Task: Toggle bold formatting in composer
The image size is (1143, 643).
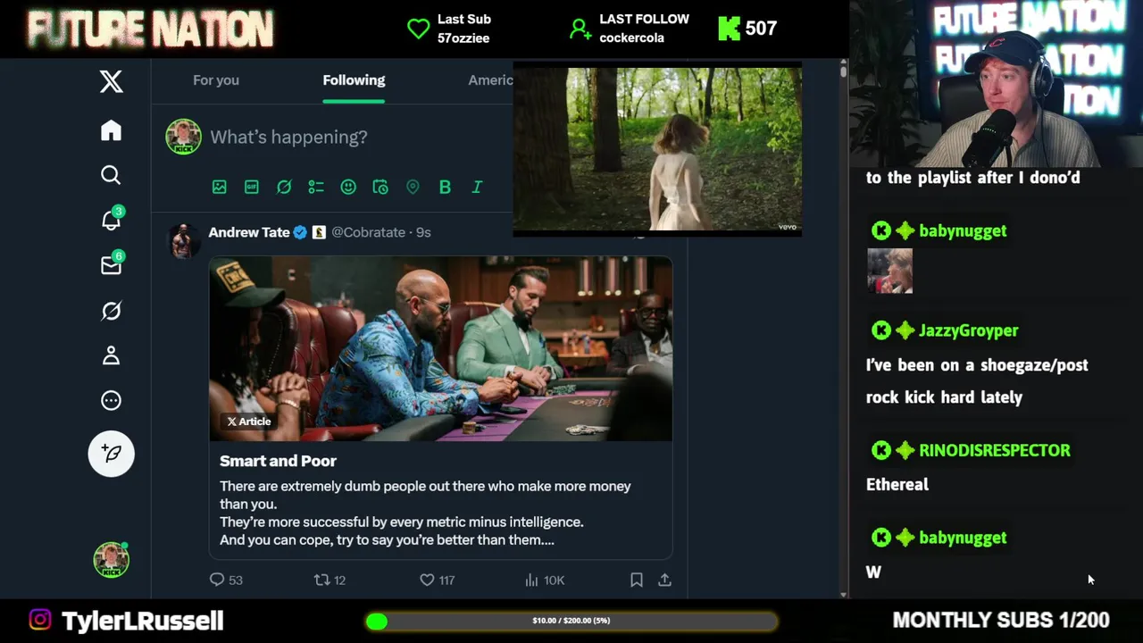Action: (445, 187)
